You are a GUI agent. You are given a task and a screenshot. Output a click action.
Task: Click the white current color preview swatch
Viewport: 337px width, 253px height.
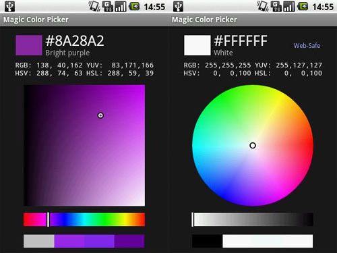(197, 45)
